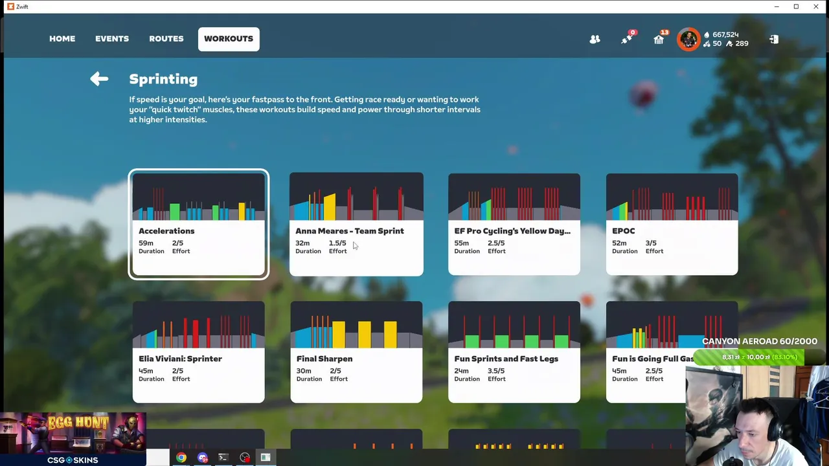Click the Canyon Aeroad 60/2000 goal overlay

pos(760,341)
